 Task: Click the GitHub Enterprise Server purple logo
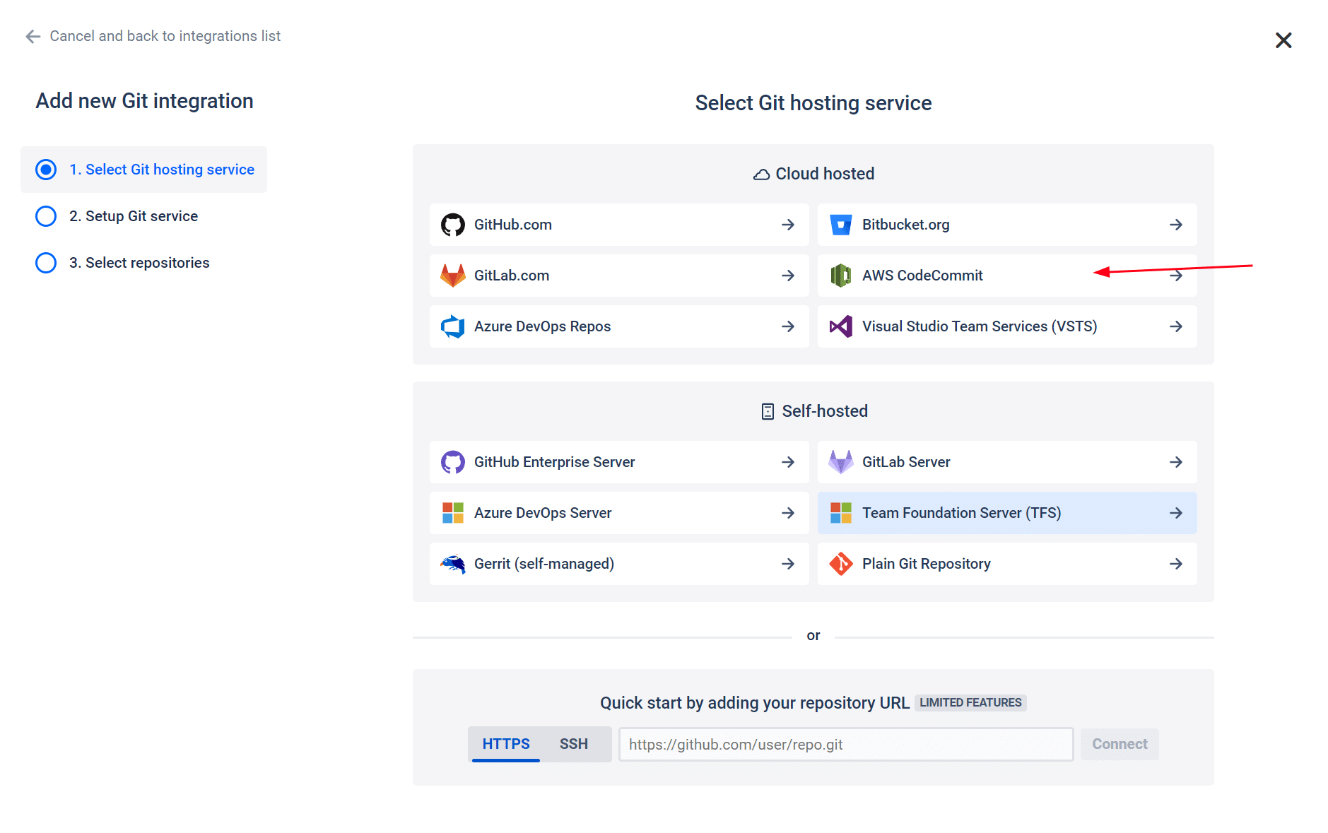(x=453, y=462)
